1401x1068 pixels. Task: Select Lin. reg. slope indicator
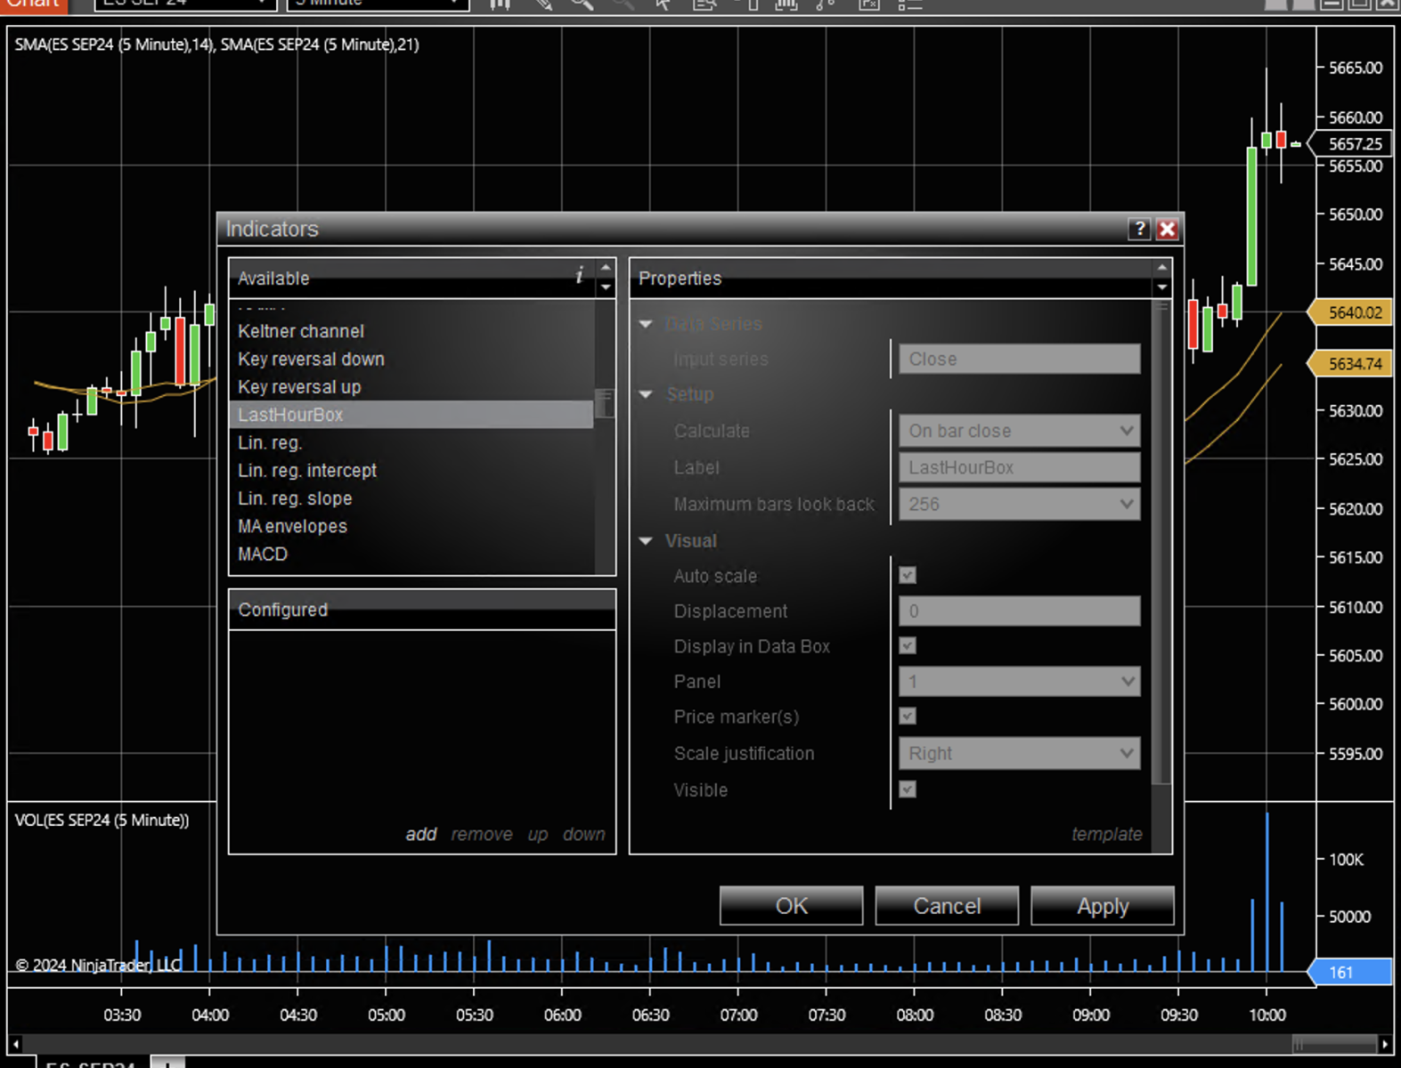(x=411, y=498)
